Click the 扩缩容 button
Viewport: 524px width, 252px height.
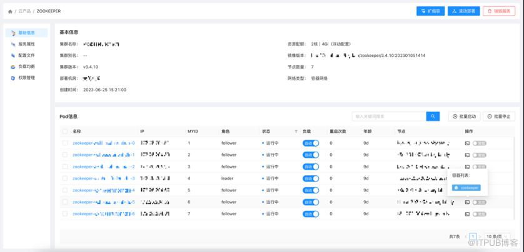430,11
